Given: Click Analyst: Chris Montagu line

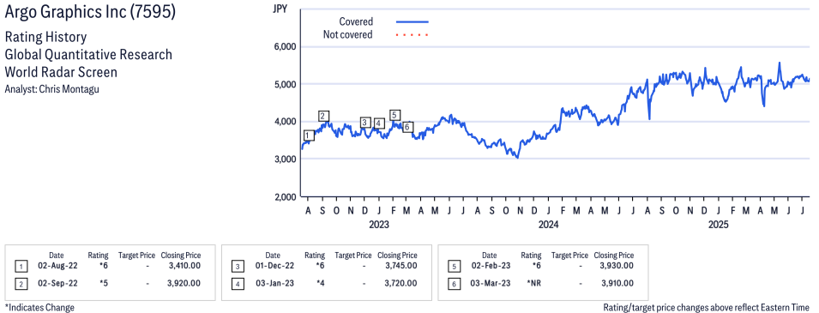Looking at the screenshot, I should (x=51, y=89).
